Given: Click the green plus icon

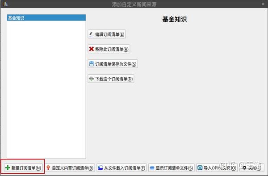Looking at the screenshot, I should coord(8,168).
